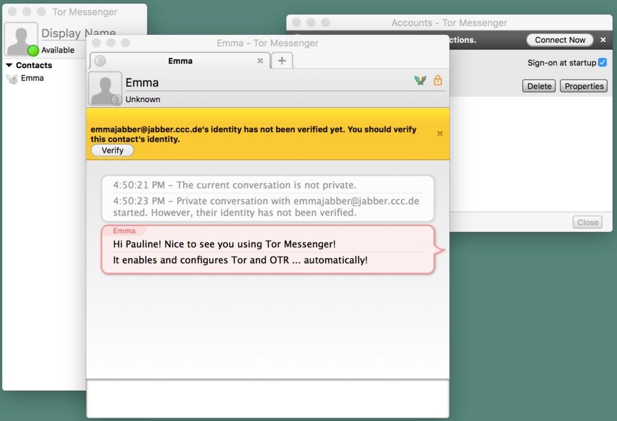617x421 pixels.
Task: Click the Emma name heading in the chat header
Action: 142,82
